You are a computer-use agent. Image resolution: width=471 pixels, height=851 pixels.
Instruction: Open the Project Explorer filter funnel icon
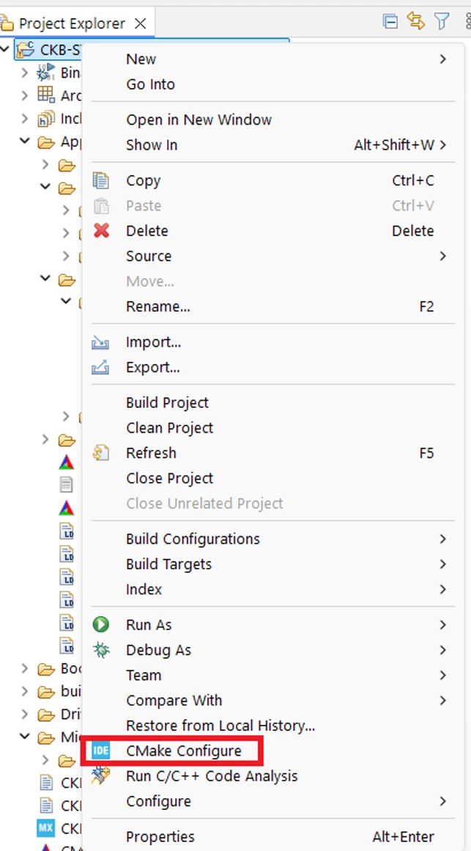(442, 21)
